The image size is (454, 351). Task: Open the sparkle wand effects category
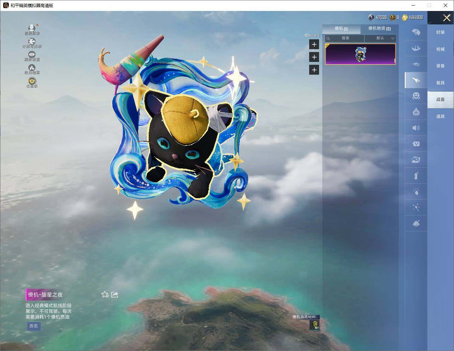point(416,207)
